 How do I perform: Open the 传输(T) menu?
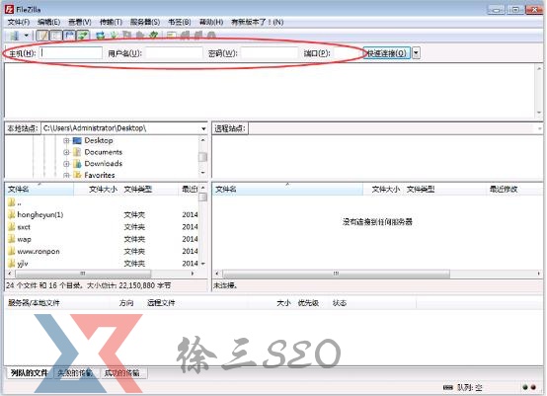(x=111, y=23)
